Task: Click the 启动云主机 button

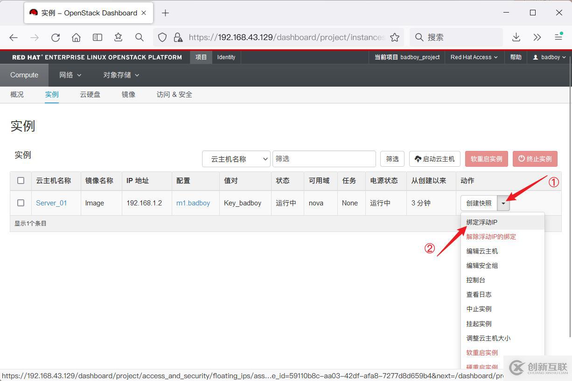Action: pos(434,159)
